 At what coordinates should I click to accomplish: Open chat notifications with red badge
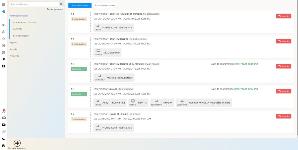[x=3, y=111]
